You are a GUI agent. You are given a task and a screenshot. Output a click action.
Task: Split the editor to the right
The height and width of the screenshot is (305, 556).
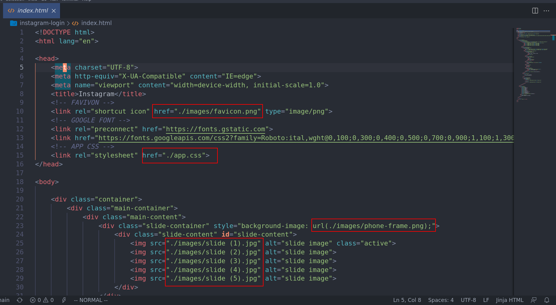(x=535, y=11)
